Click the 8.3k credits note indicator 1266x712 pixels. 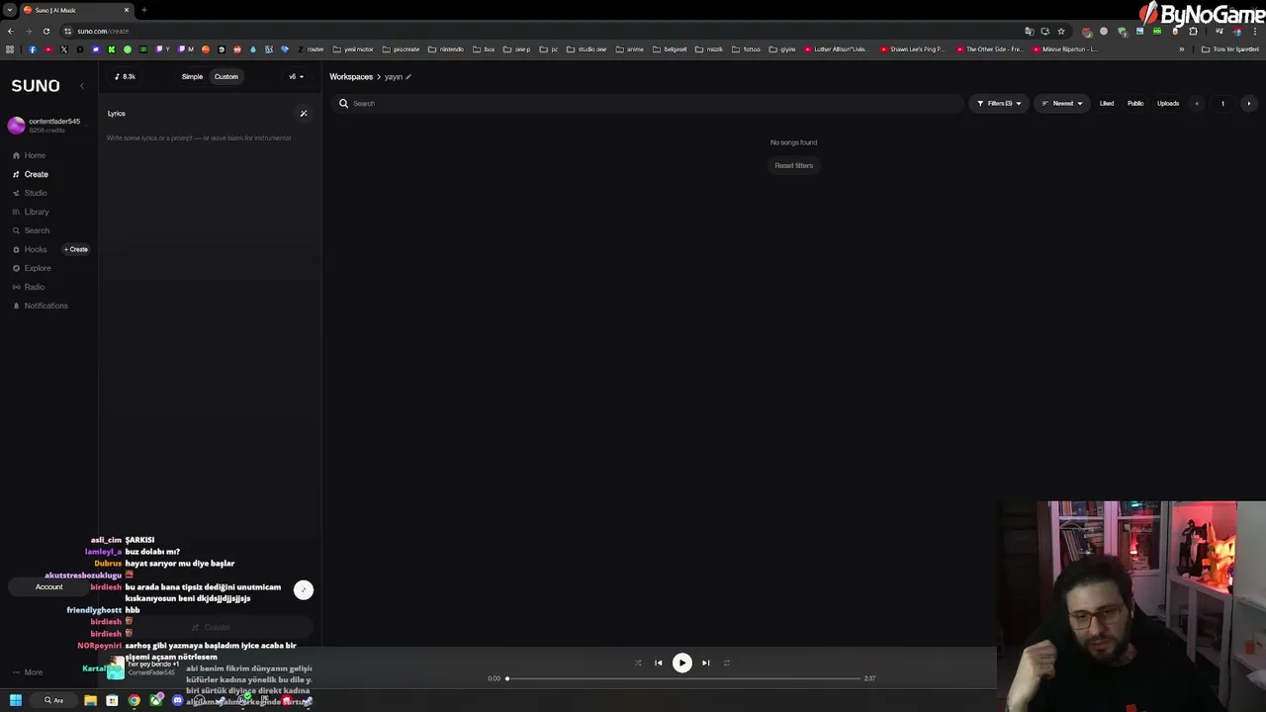tap(125, 76)
